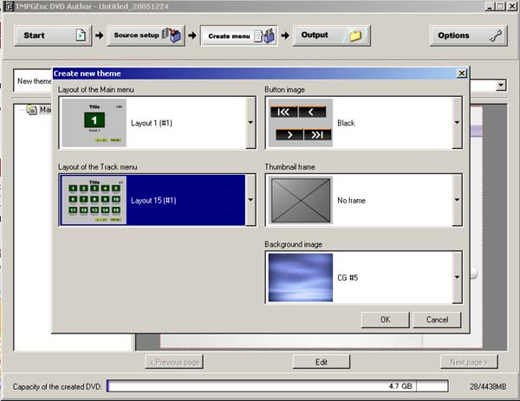Click the Previous page button
520x401 pixels.
(174, 362)
